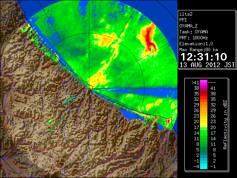The image size is (237, 178).
Task: Click the 12:31:10 timestamp
Action: coord(204,57)
